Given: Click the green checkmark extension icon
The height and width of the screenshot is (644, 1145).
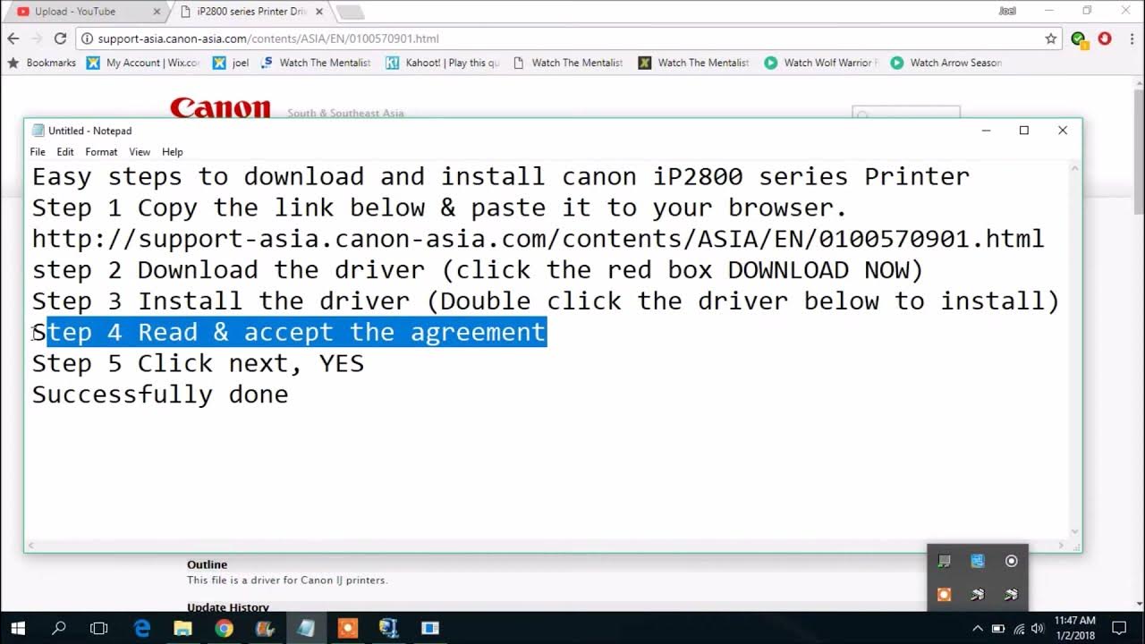Looking at the screenshot, I should tap(1079, 38).
